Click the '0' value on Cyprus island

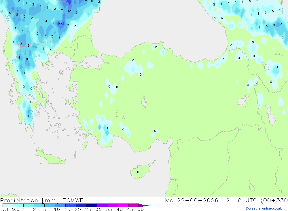pos(138,172)
